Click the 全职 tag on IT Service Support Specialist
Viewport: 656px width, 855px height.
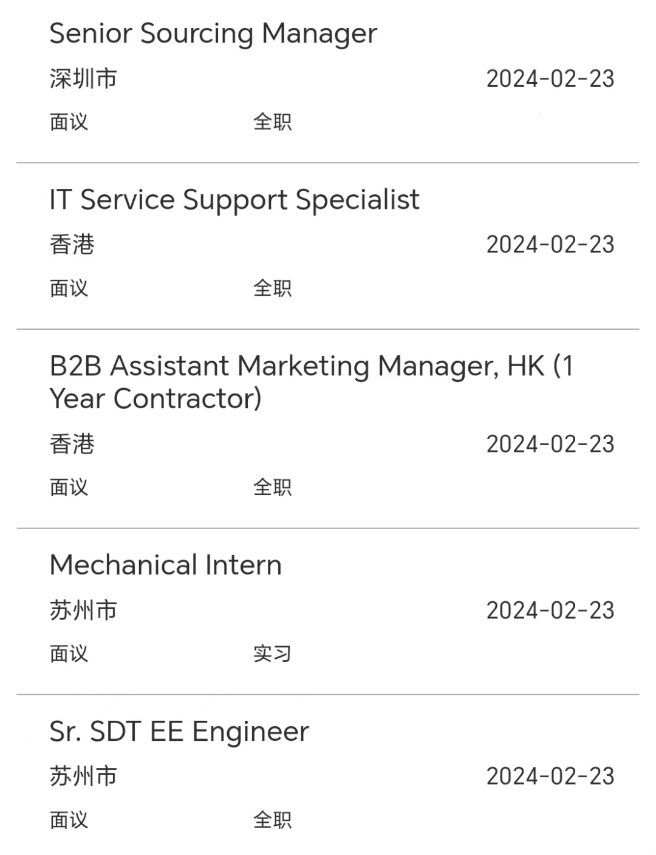(x=272, y=288)
